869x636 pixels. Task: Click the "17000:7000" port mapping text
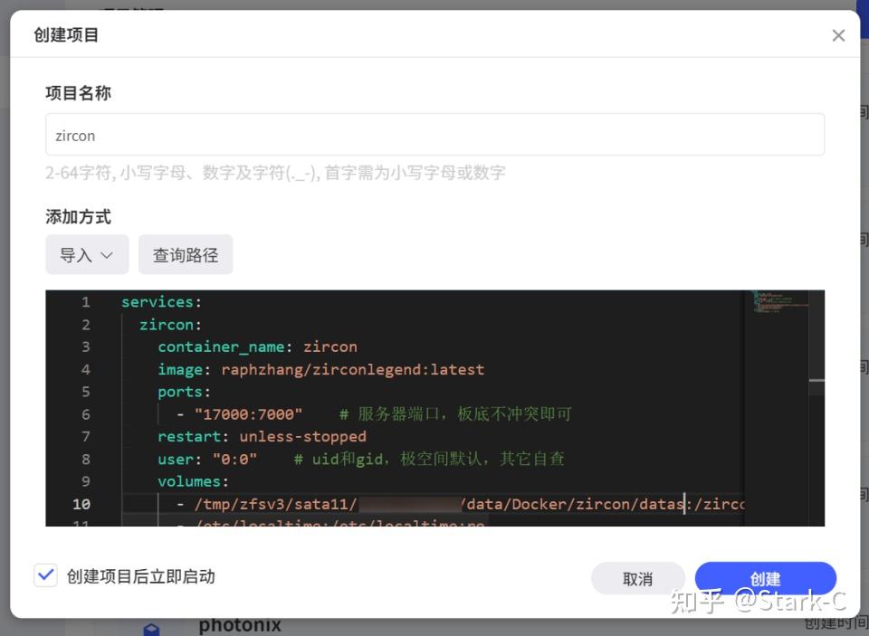point(249,414)
